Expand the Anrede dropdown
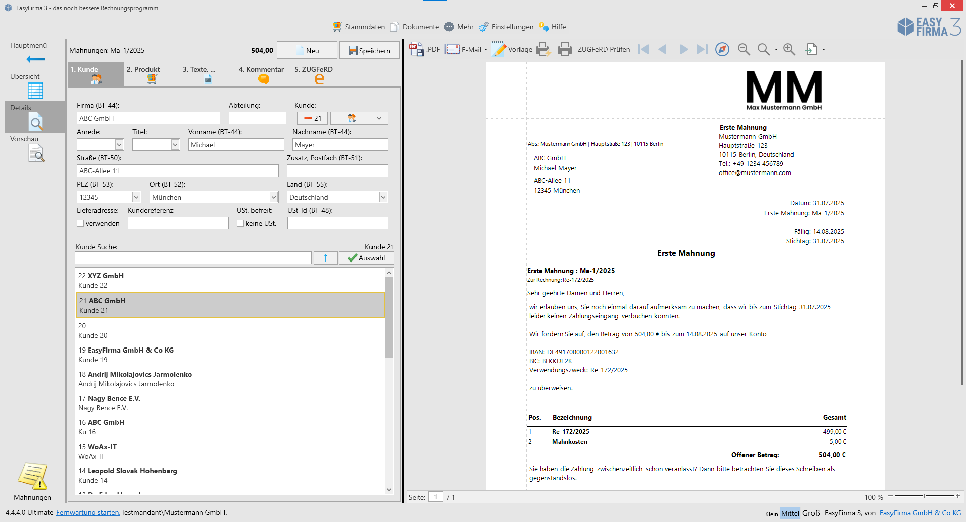Viewport: 966px width, 522px height. click(119, 145)
